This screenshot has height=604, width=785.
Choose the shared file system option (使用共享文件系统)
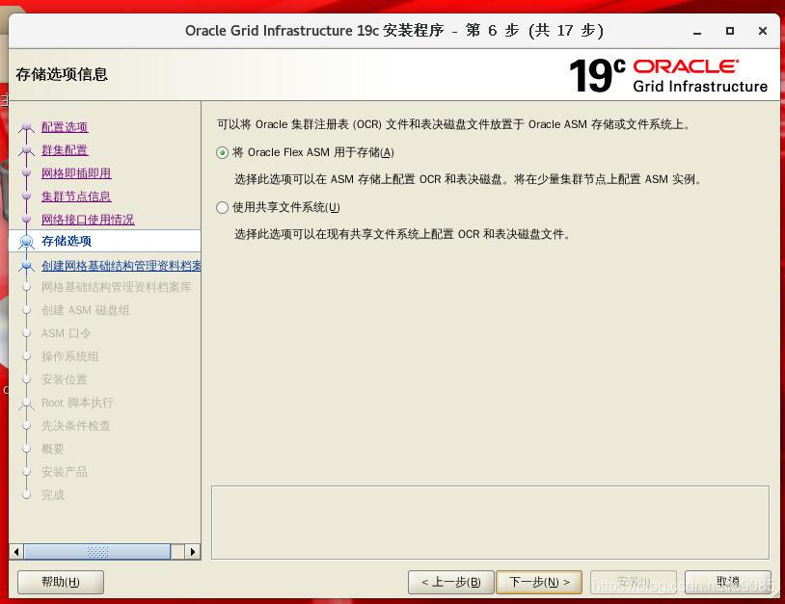pos(222,207)
